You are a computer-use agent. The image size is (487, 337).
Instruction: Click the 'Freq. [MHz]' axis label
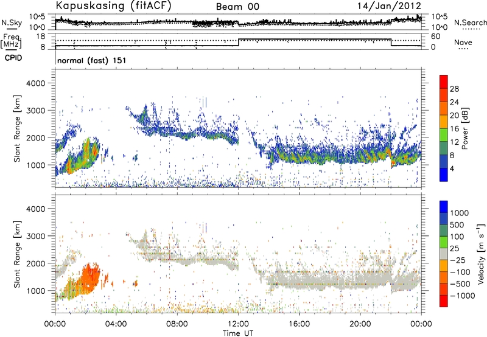(x=12, y=41)
